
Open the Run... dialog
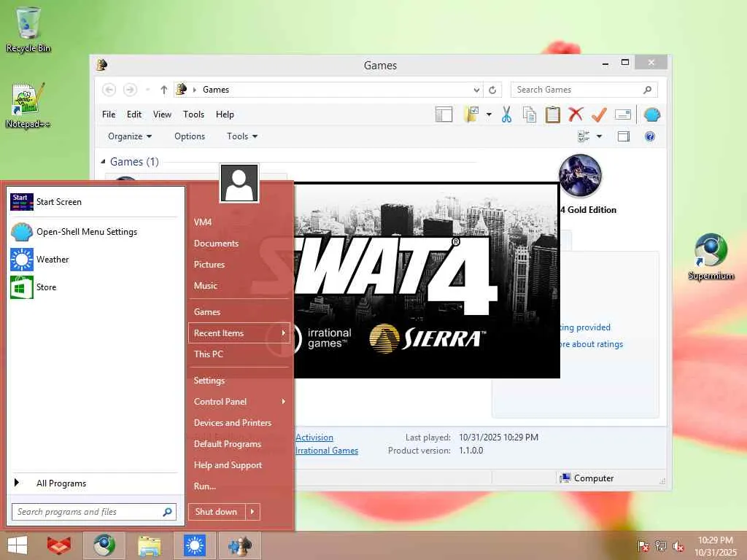tap(239, 486)
